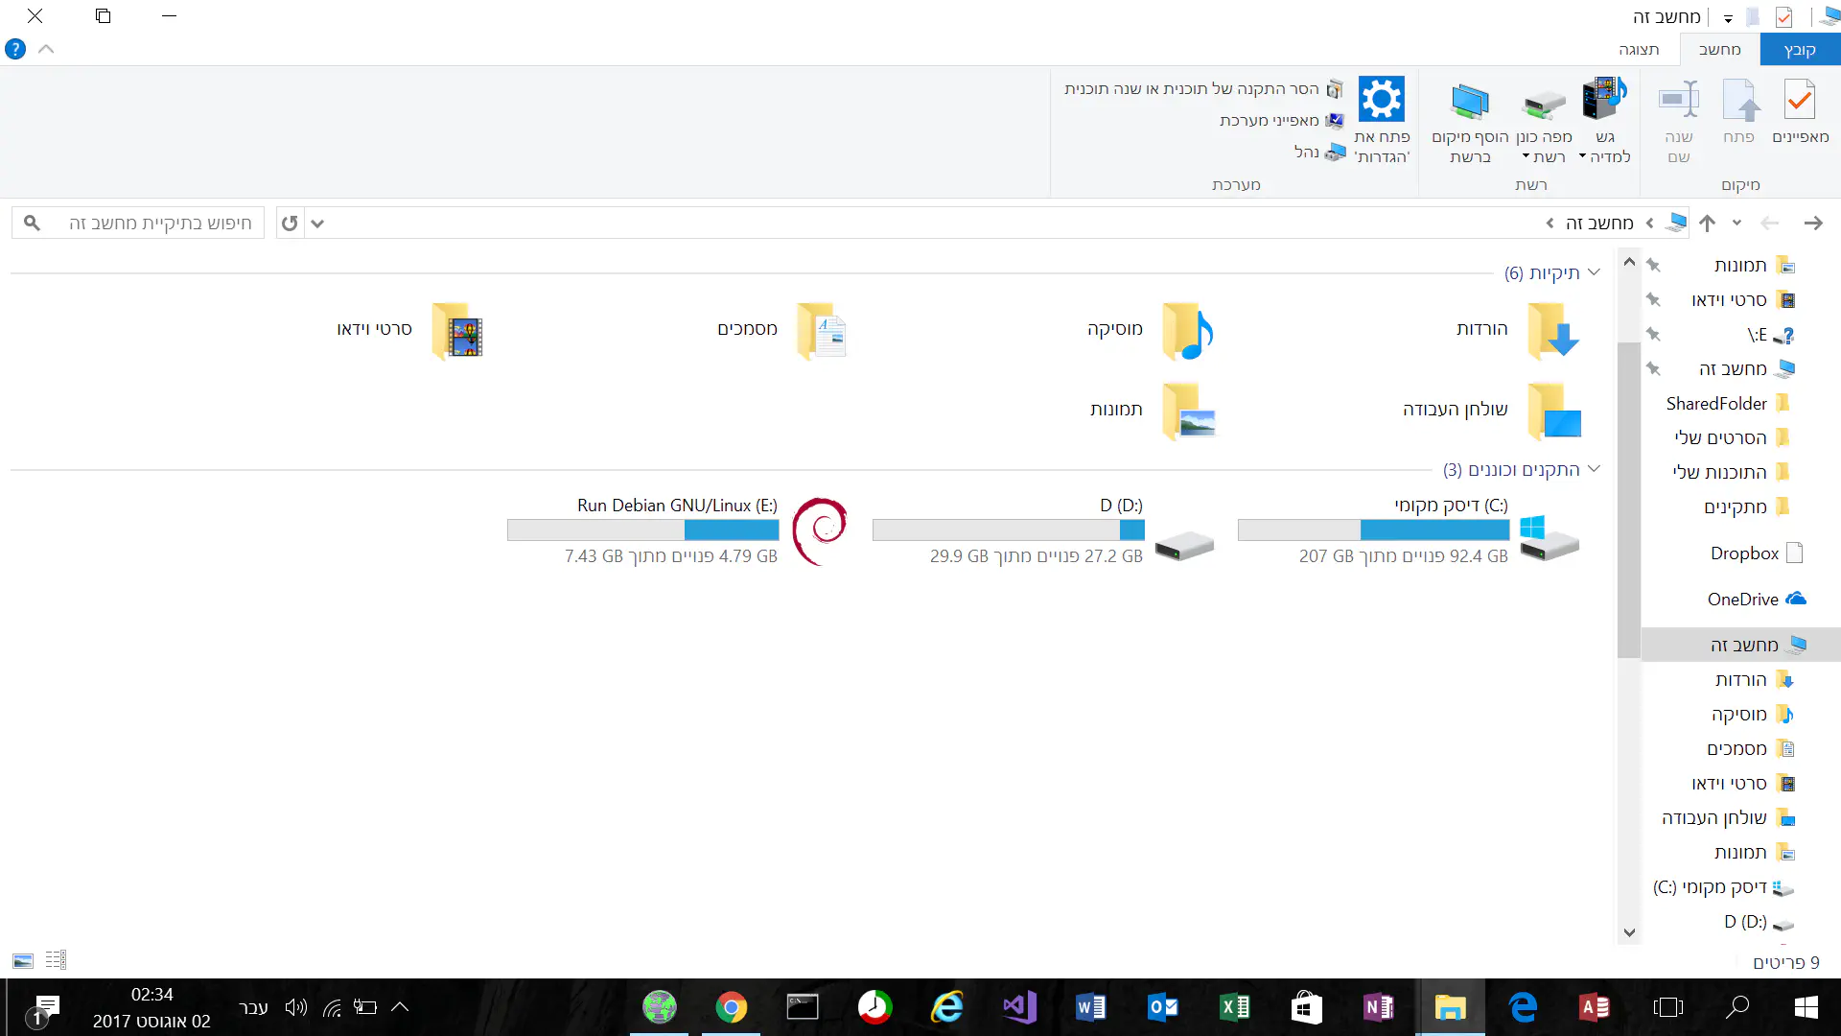Image resolution: width=1841 pixels, height=1036 pixels.
Task: Open the Downloads folder icon
Action: pyautogui.click(x=1553, y=331)
